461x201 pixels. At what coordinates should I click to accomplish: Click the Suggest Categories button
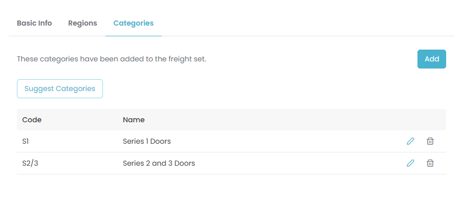[x=60, y=88]
